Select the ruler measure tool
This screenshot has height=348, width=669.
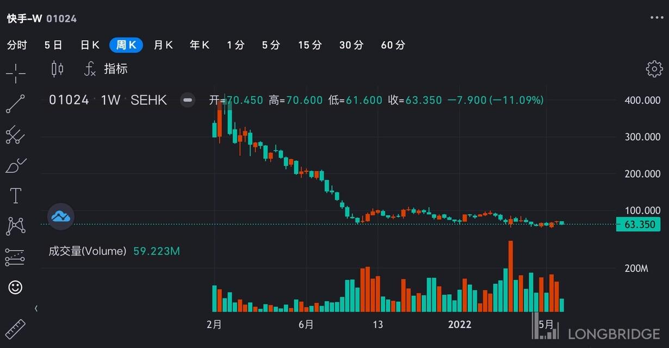pos(16,330)
